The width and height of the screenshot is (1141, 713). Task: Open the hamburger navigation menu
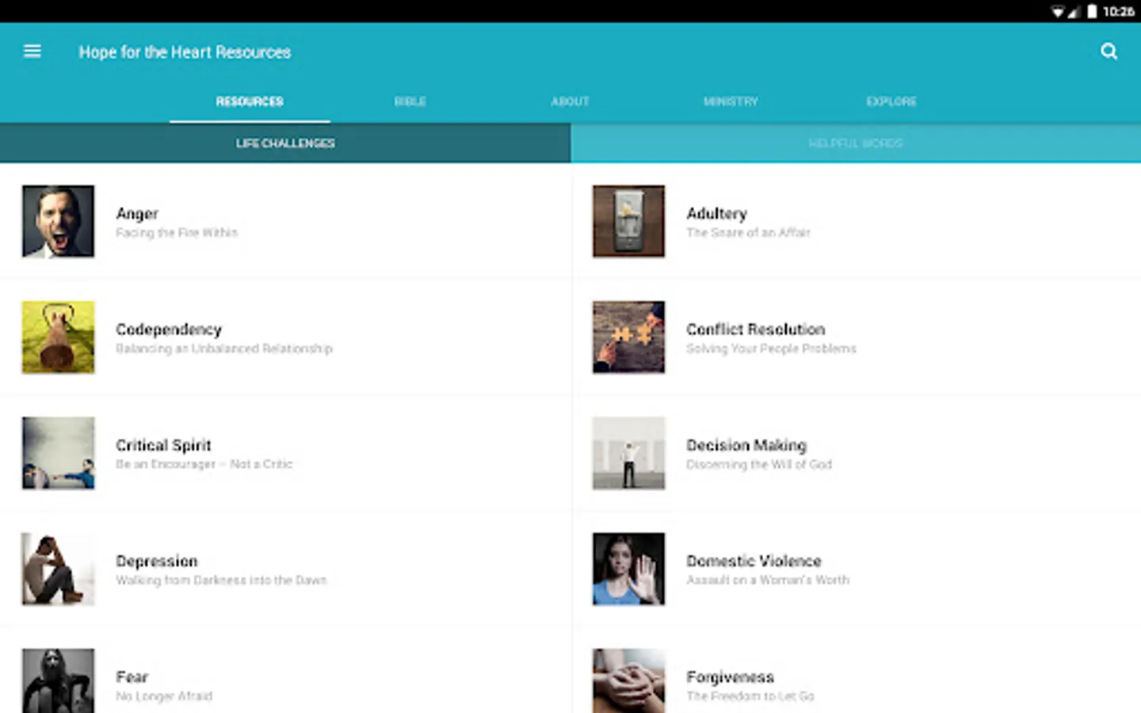tap(32, 51)
